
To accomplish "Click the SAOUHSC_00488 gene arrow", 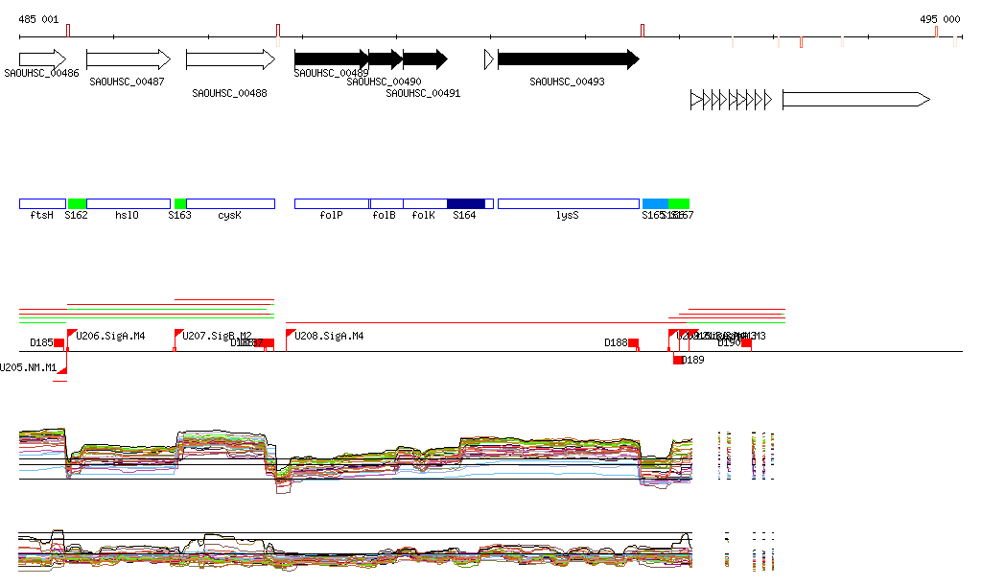I will (x=230, y=59).
